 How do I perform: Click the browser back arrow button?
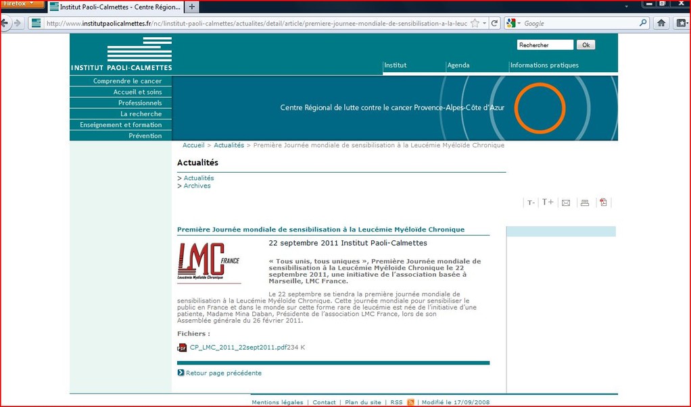point(5,24)
